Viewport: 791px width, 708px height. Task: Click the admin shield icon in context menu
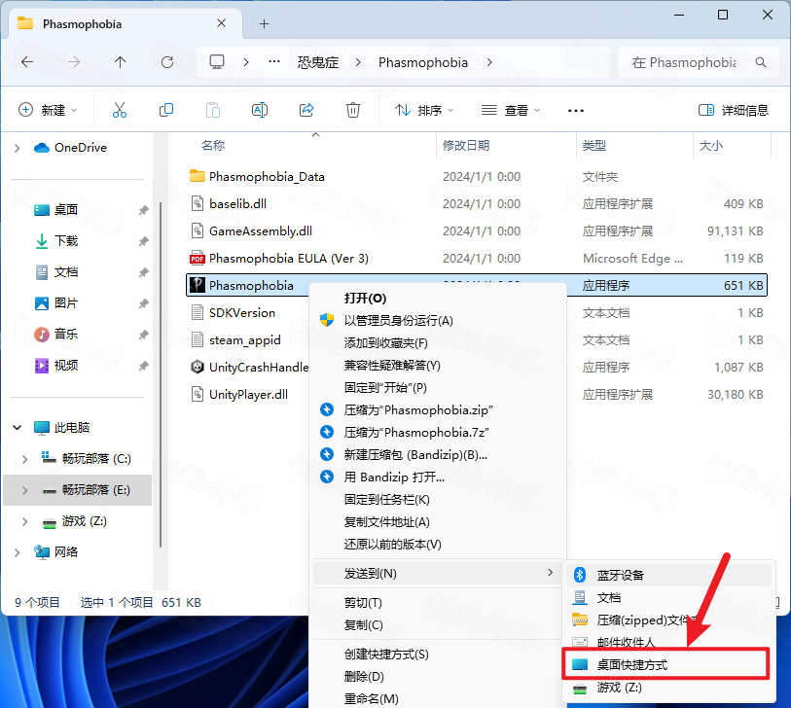(327, 320)
